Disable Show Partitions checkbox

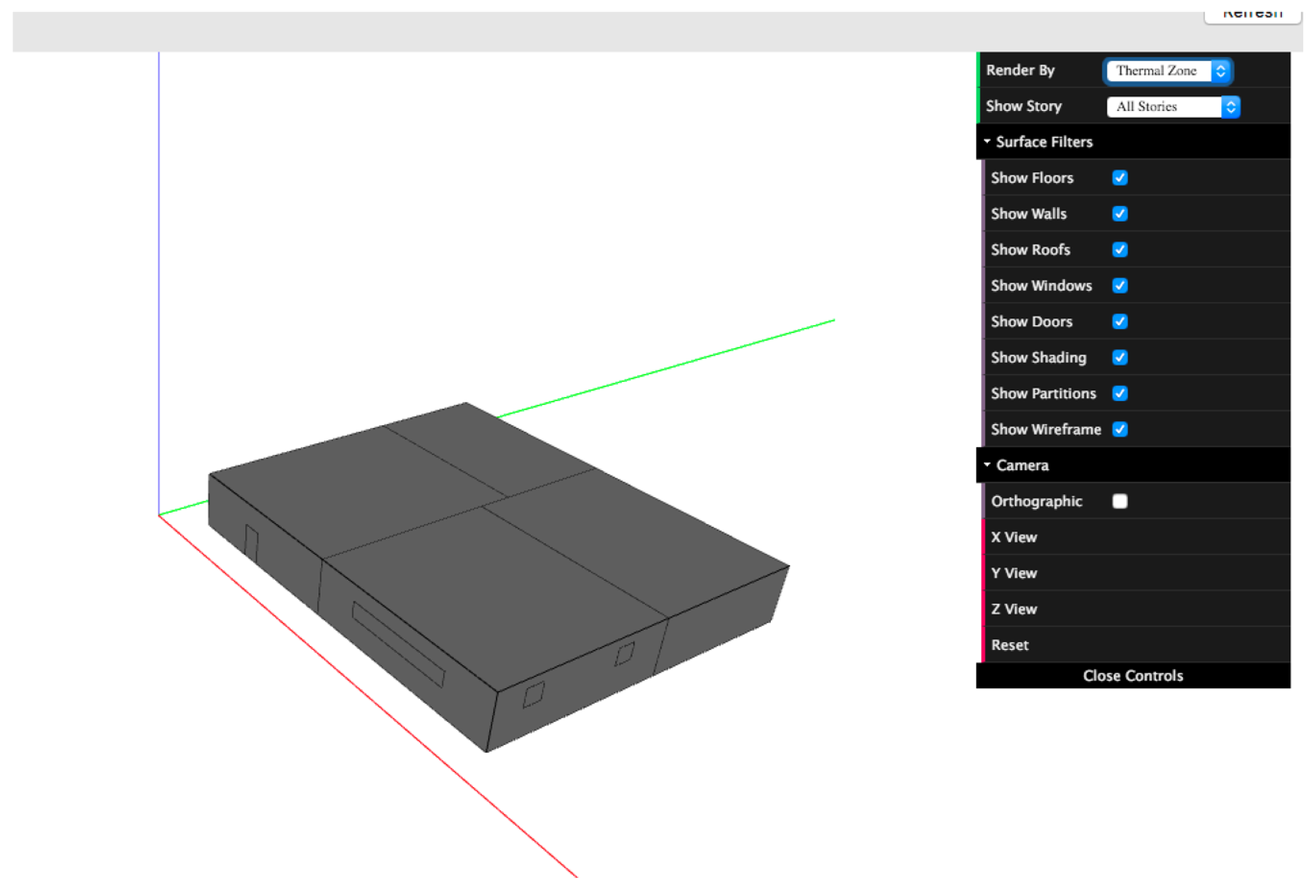(1119, 394)
